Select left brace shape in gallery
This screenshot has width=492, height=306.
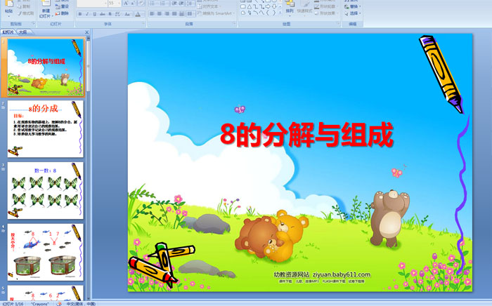point(268,13)
